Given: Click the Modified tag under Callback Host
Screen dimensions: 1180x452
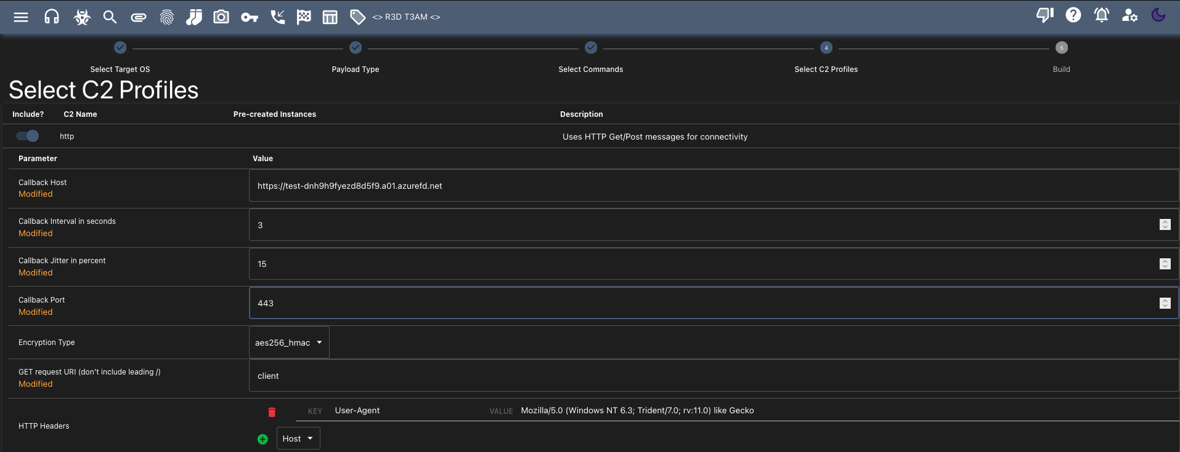Looking at the screenshot, I should (x=36, y=194).
